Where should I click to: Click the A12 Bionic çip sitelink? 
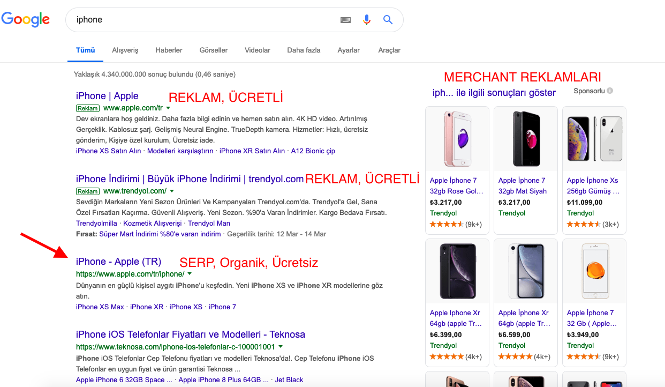click(x=313, y=151)
